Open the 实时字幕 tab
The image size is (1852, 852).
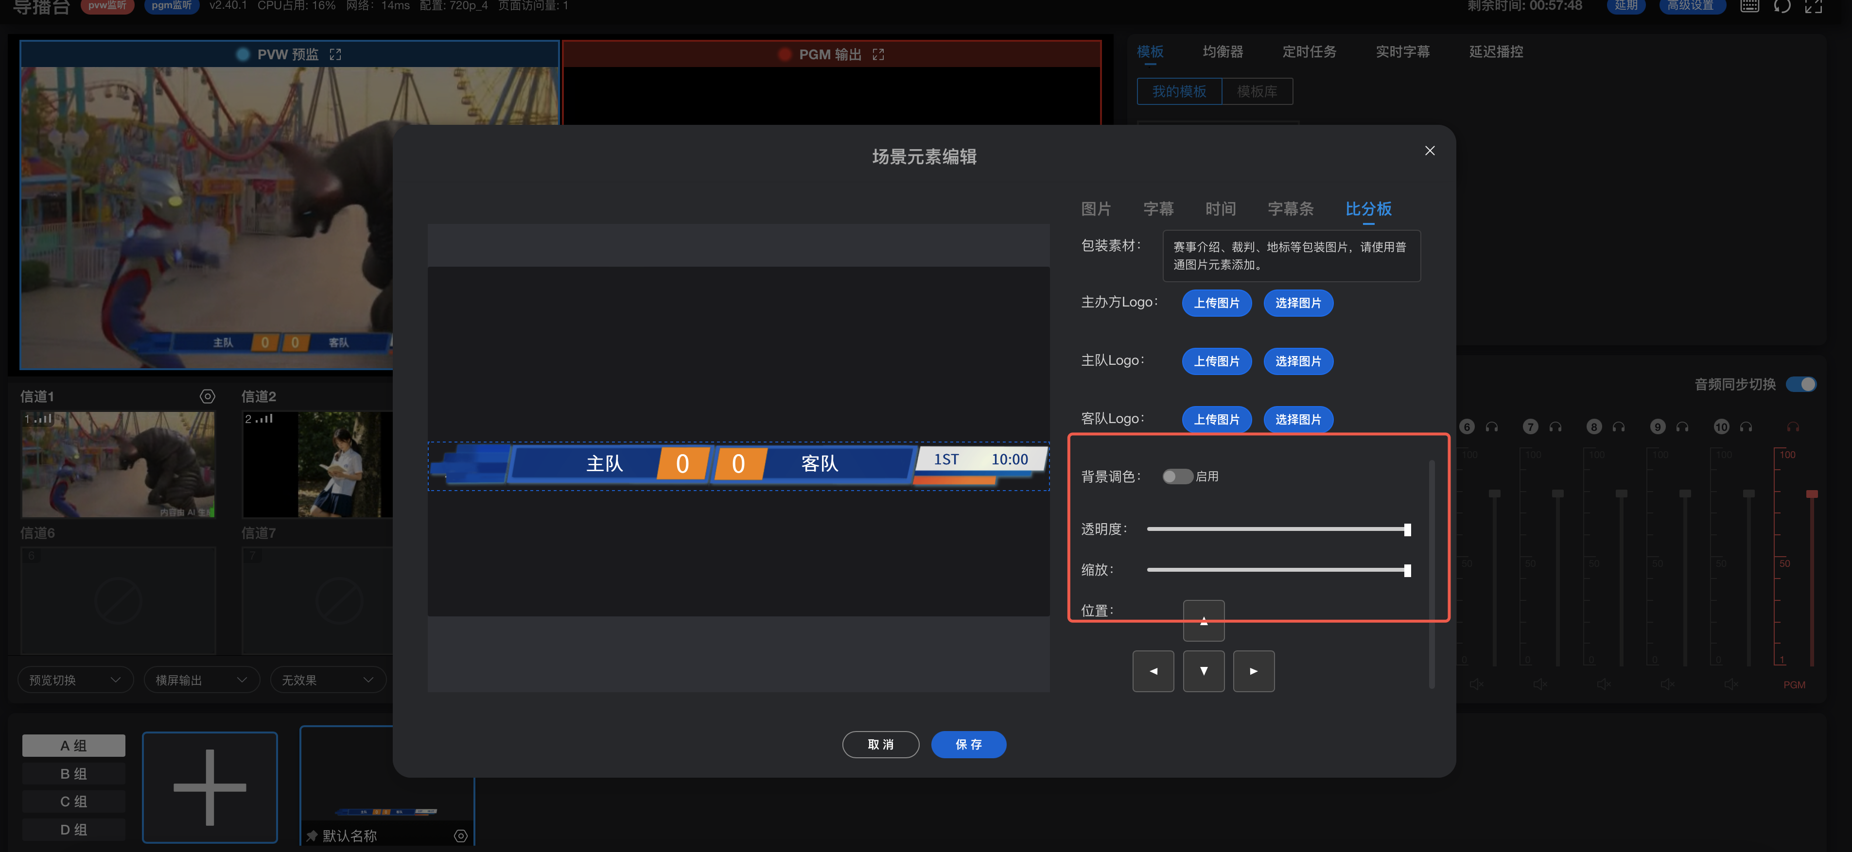(1402, 51)
